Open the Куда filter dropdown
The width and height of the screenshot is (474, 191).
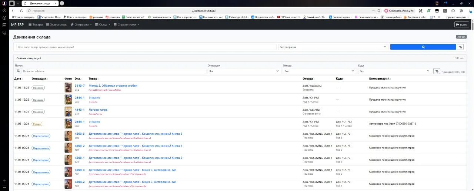(x=394, y=71)
